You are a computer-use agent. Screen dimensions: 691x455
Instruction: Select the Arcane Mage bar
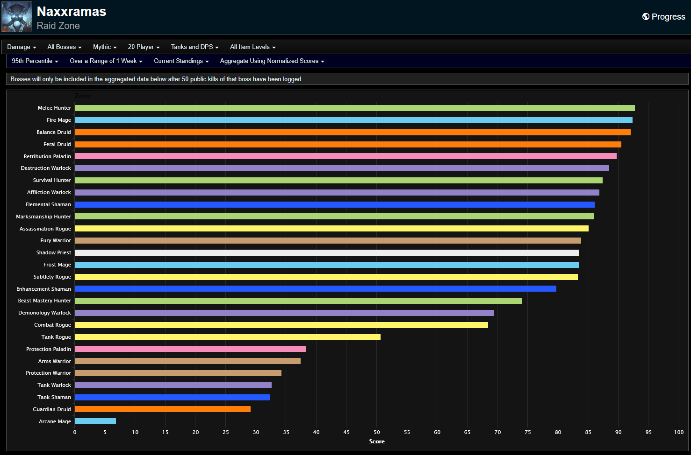click(x=95, y=421)
